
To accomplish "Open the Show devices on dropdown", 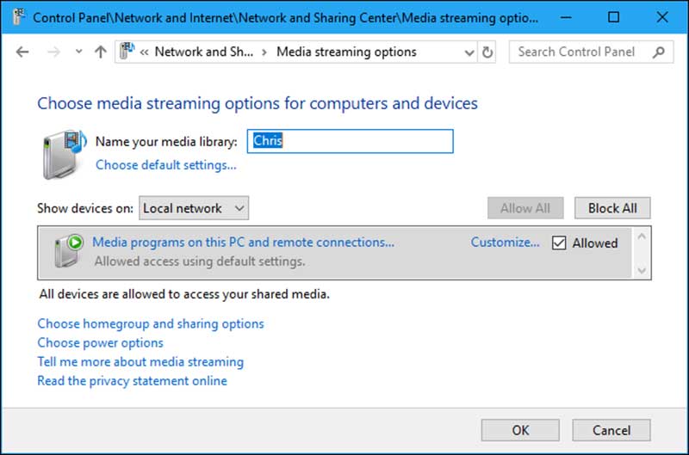I will pyautogui.click(x=194, y=208).
